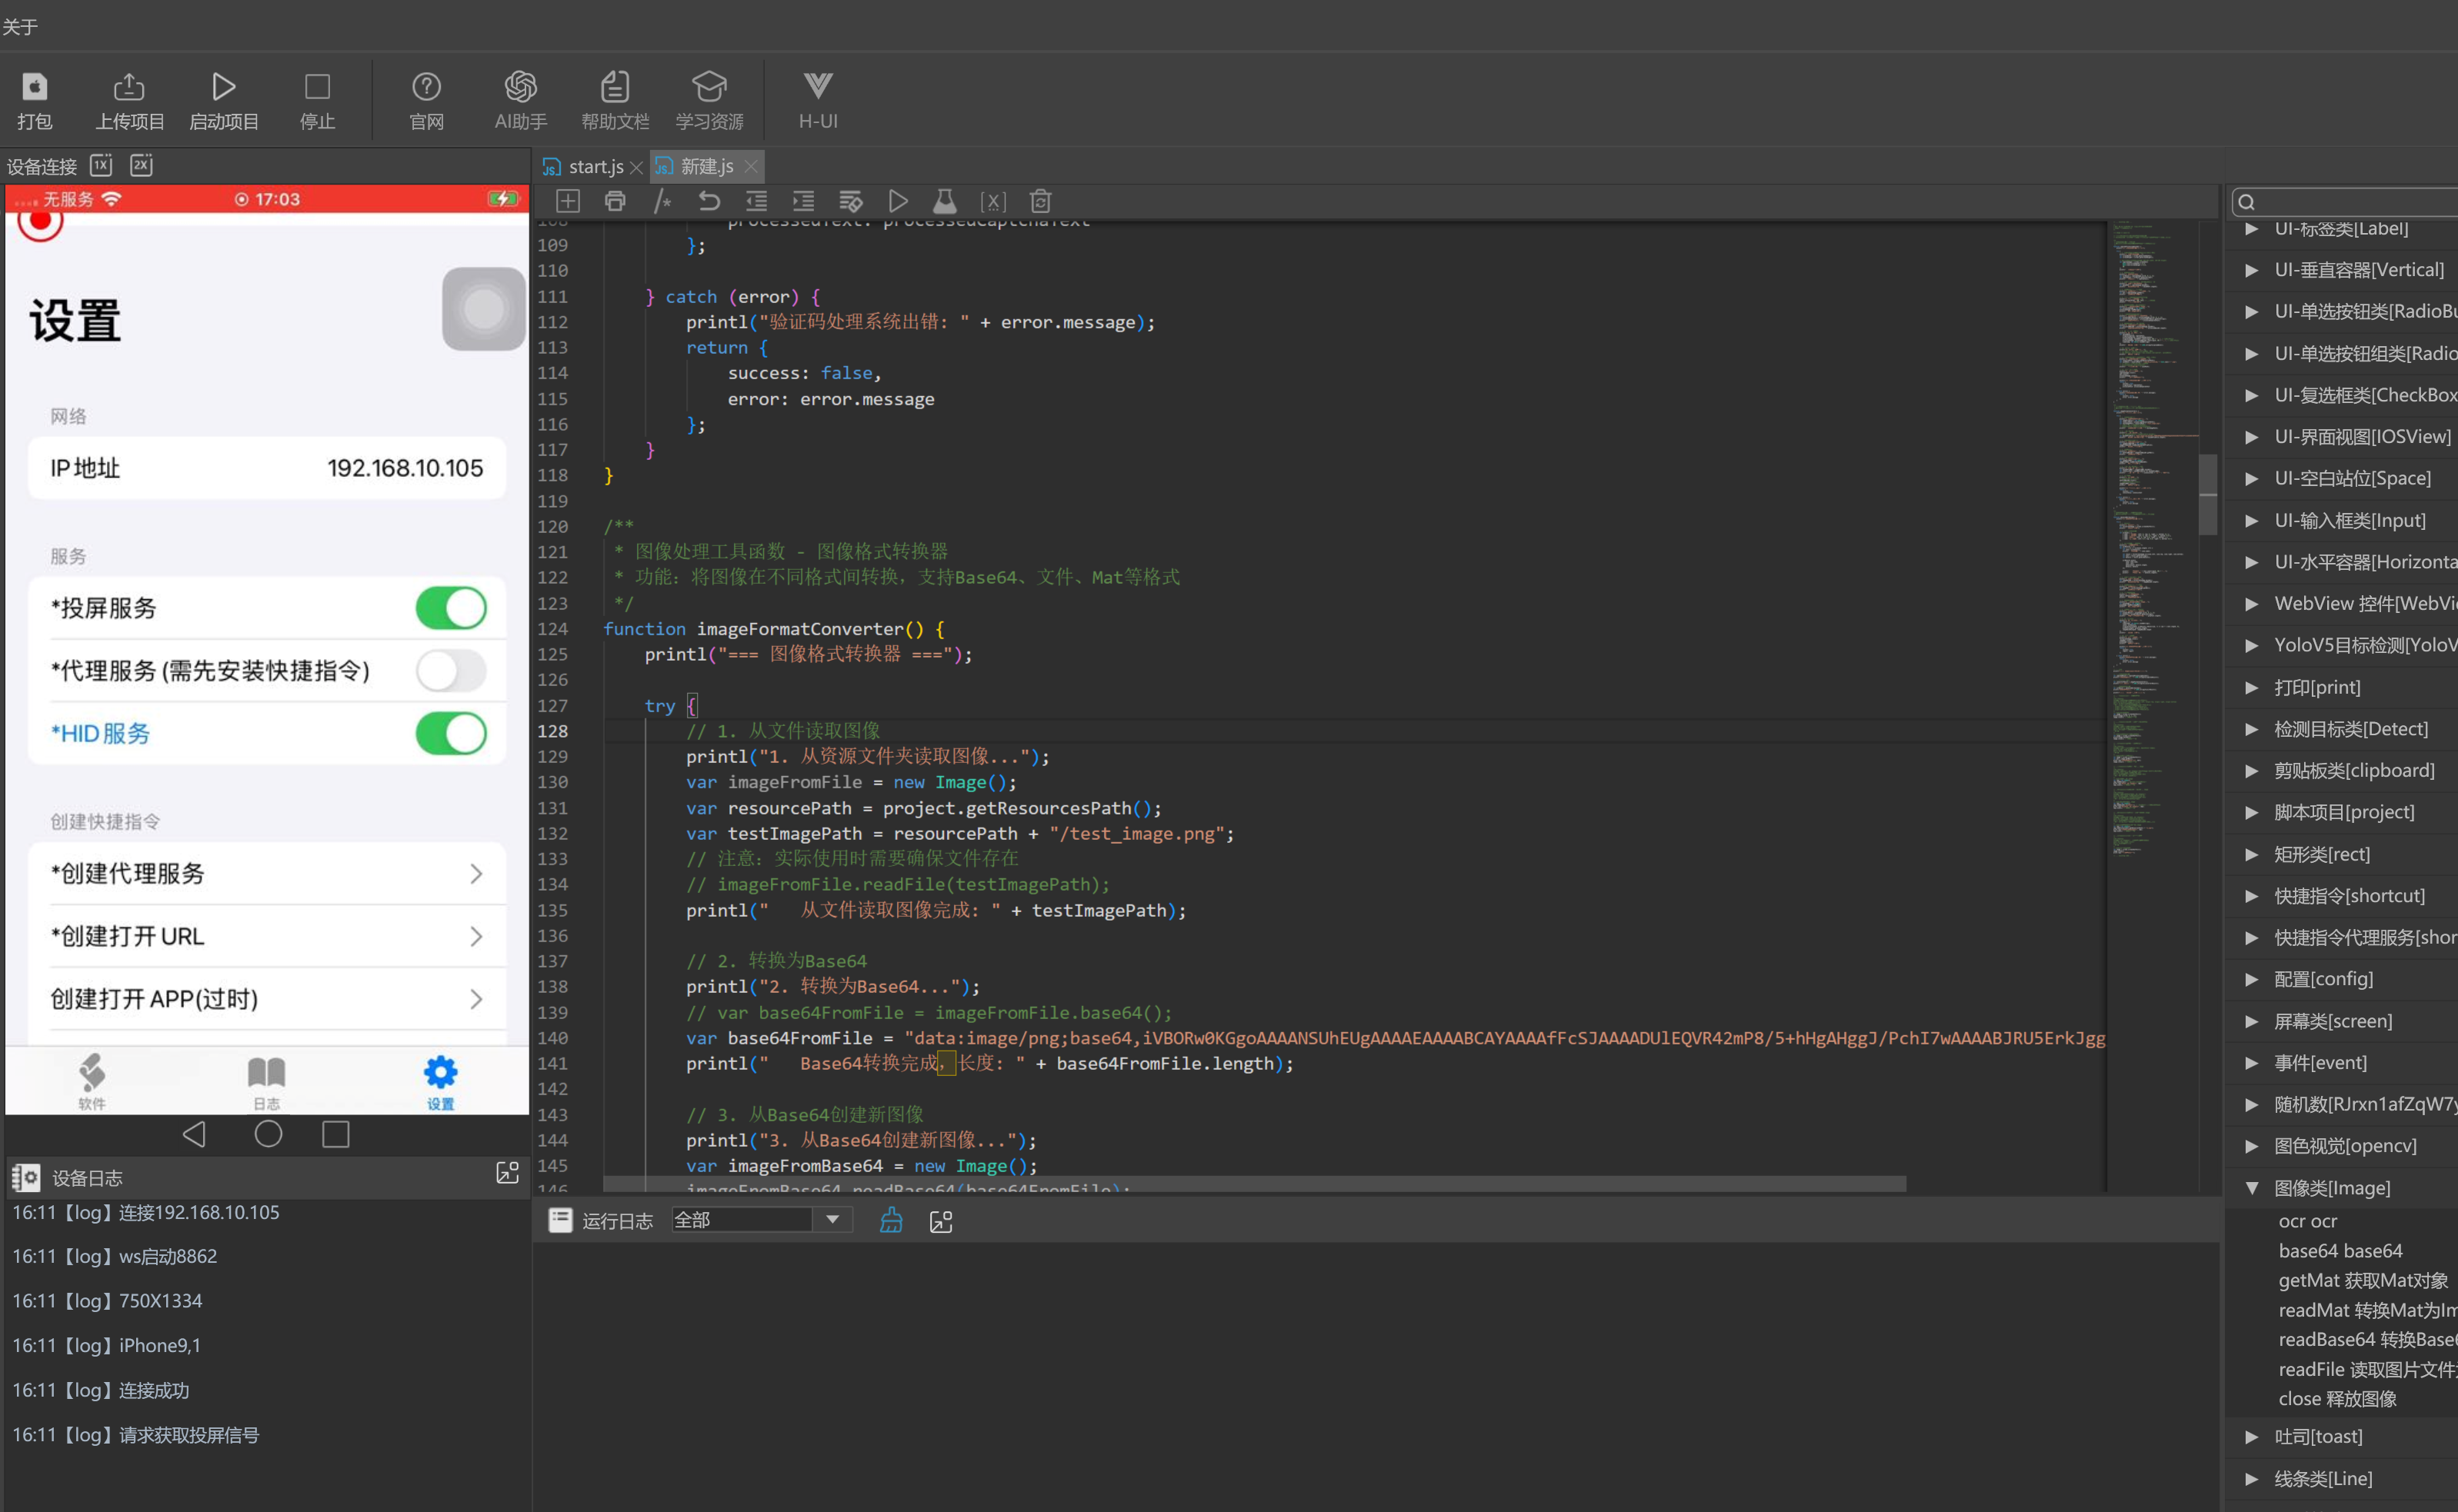This screenshot has width=2458, height=1512.
Task: Disable the 投屏服务 switch
Action: click(x=451, y=608)
